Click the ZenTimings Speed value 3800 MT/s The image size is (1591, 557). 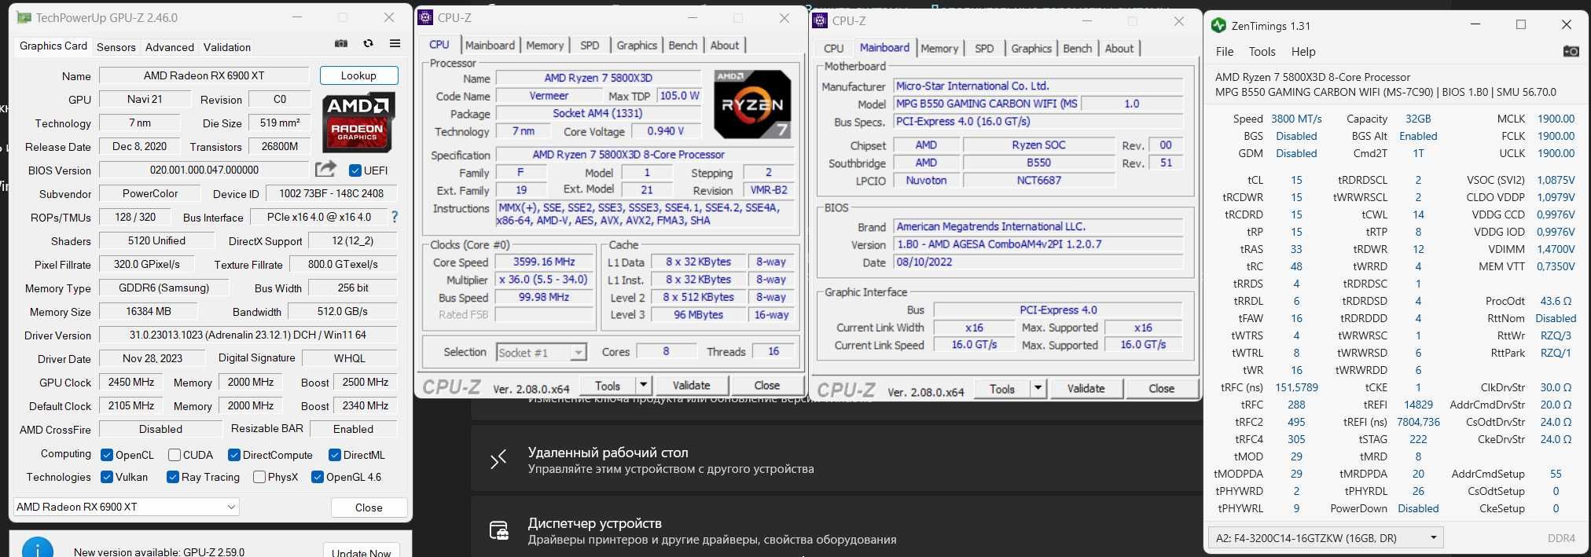click(1296, 119)
